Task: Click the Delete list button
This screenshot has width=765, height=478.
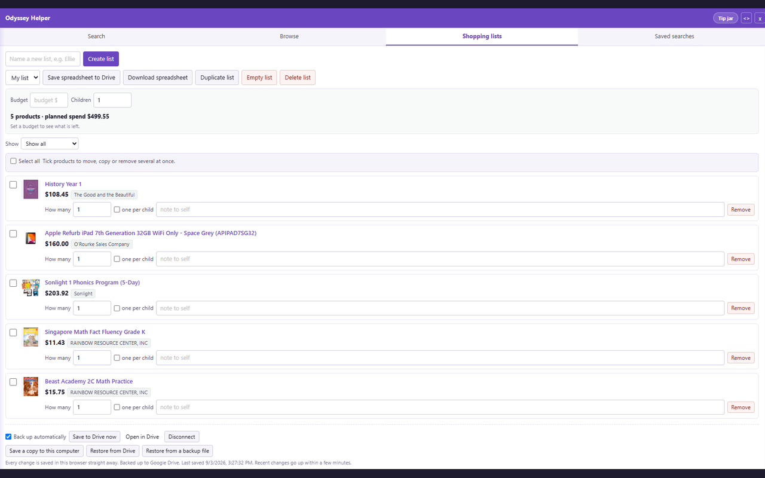Action: tap(298, 78)
